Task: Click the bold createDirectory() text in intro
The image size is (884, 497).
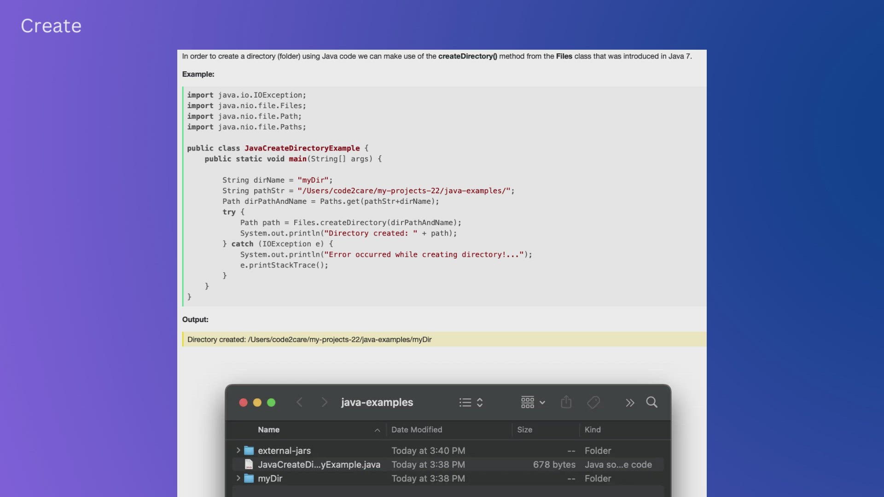Action: coord(467,56)
